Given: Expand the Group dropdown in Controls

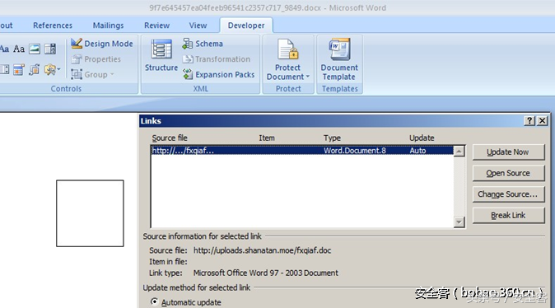Looking at the screenshot, I should 92,74.
